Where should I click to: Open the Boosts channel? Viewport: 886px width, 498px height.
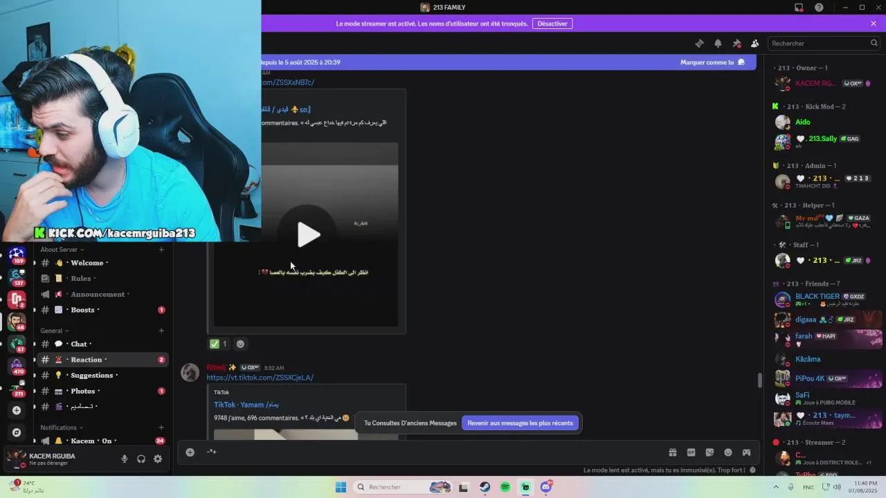[102, 310]
